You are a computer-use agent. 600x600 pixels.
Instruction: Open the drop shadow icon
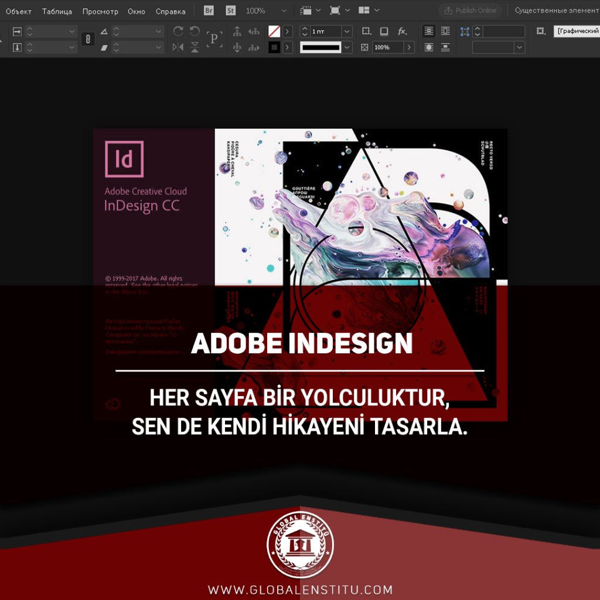point(384,31)
